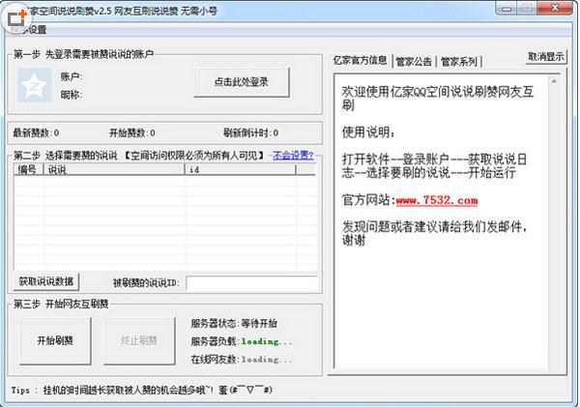This screenshot has width=580, height=407.
Task: Open the www.7532.com official website link
Action: point(436,201)
